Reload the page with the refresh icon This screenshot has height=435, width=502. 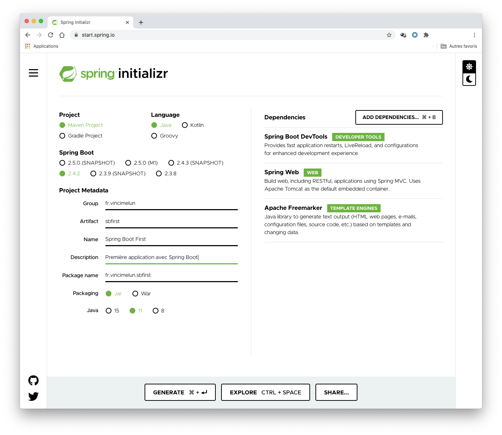[51, 35]
